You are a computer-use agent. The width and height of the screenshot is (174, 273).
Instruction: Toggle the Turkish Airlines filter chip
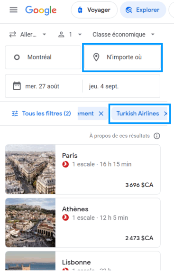point(137,113)
